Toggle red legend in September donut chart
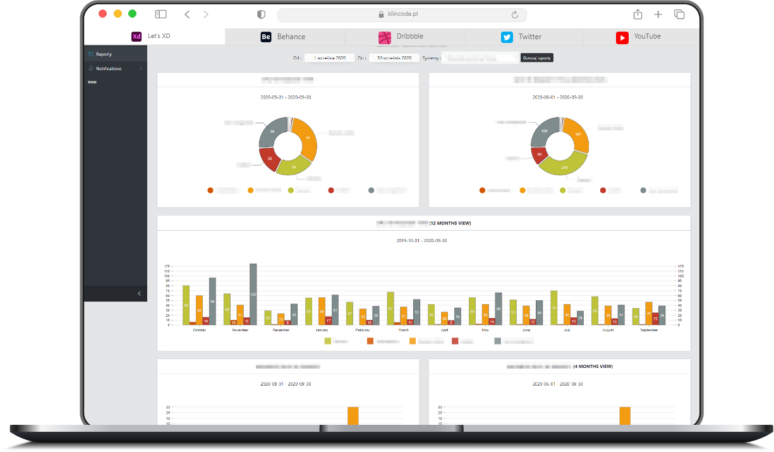The image size is (774, 452). coord(331,190)
